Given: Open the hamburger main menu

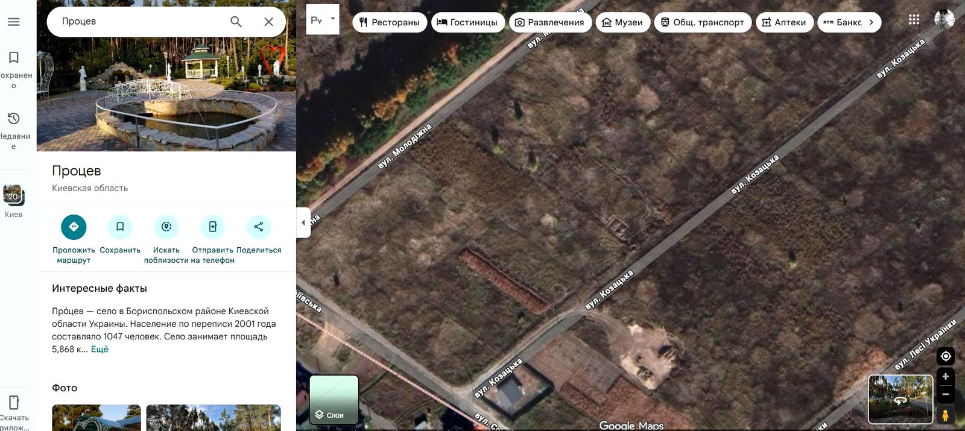Looking at the screenshot, I should [x=14, y=22].
